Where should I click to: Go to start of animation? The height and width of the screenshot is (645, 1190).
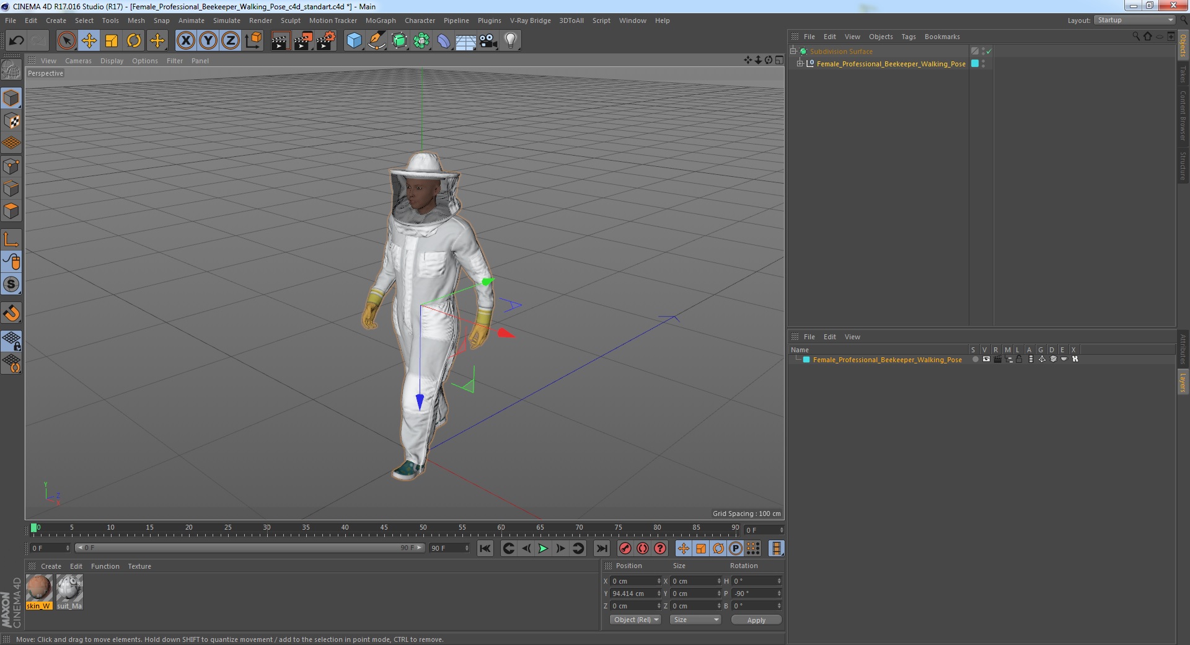point(485,548)
